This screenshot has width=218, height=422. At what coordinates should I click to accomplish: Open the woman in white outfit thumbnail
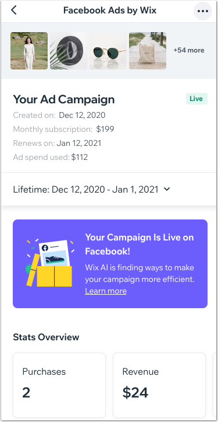[x=29, y=51]
